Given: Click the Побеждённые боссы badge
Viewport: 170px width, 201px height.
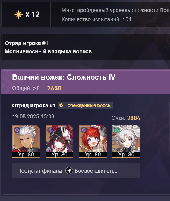Looking at the screenshot, I should coord(85,105).
